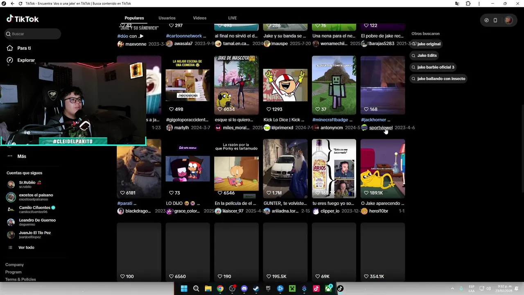Switch to the LIVE tab

coord(233,18)
